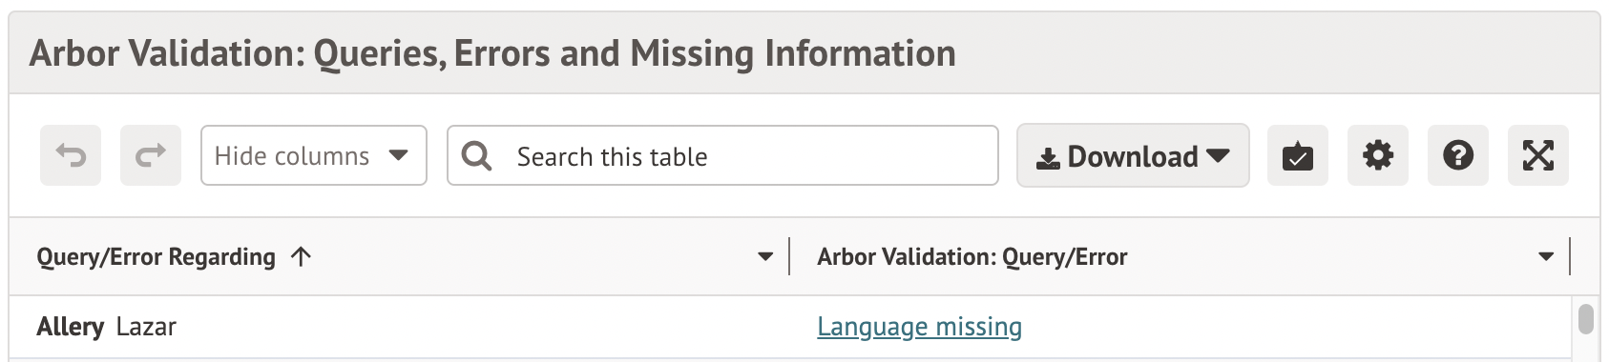Click the redo arrow icon
1609x362 pixels.
pyautogui.click(x=151, y=155)
